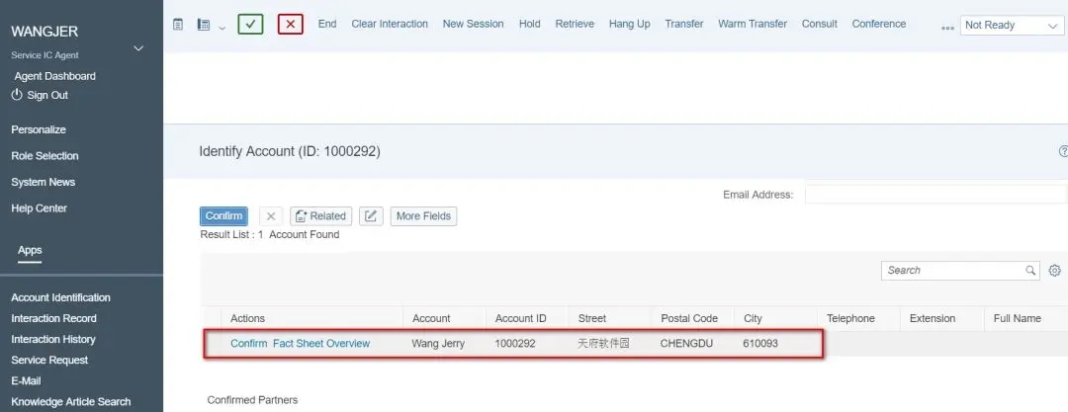Click Conference in the toolbar
The height and width of the screenshot is (412, 1068).
click(879, 24)
